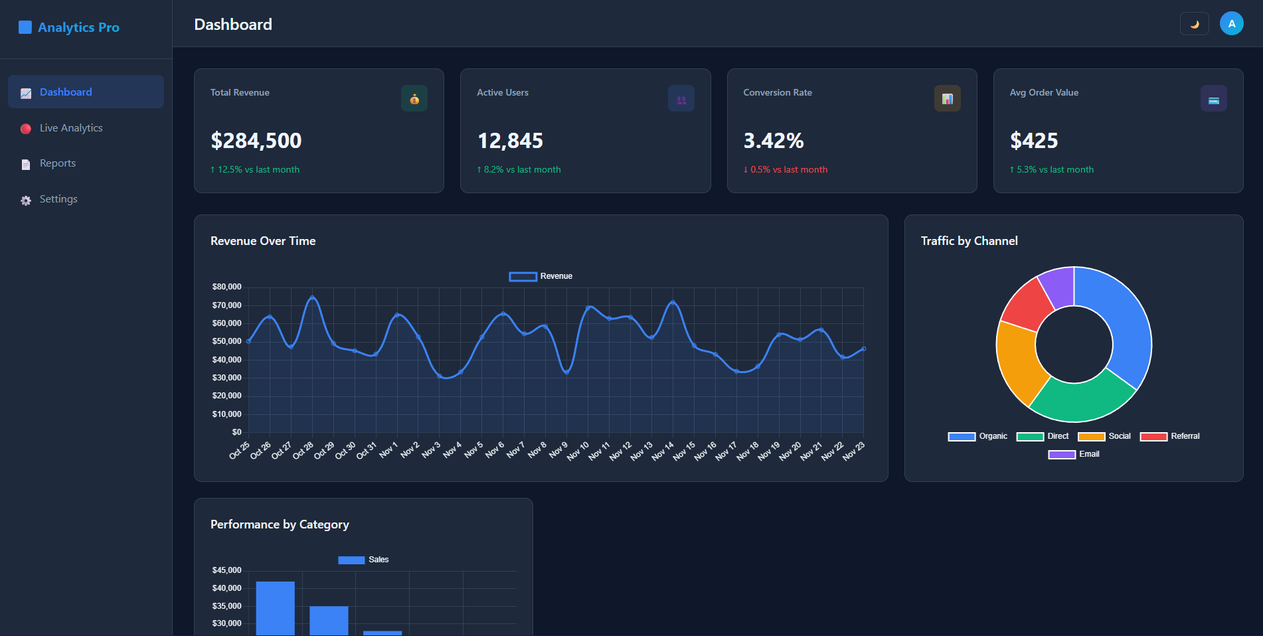Open Settings via the gear icon

tap(25, 199)
